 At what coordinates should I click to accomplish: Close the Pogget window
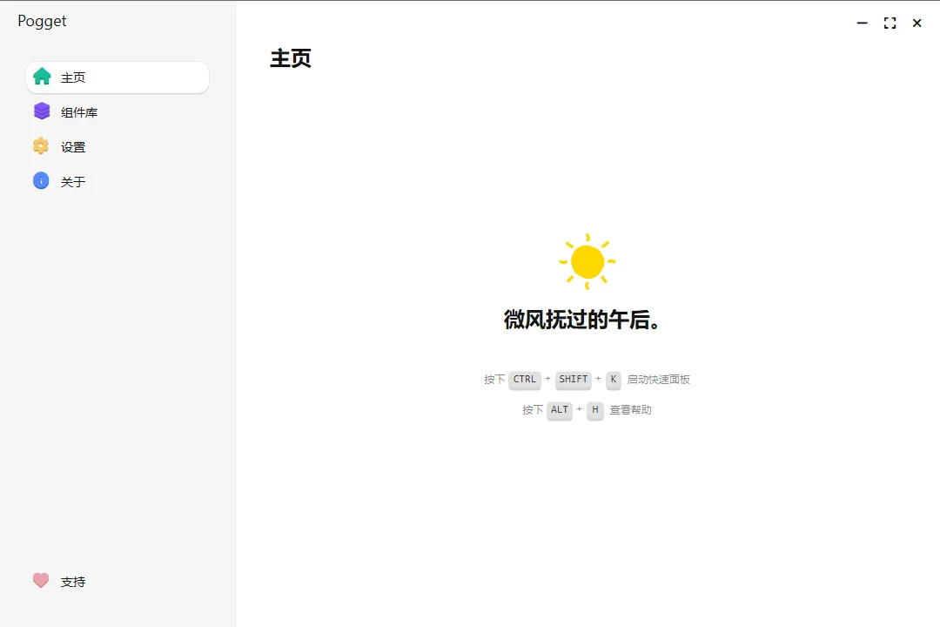916,23
